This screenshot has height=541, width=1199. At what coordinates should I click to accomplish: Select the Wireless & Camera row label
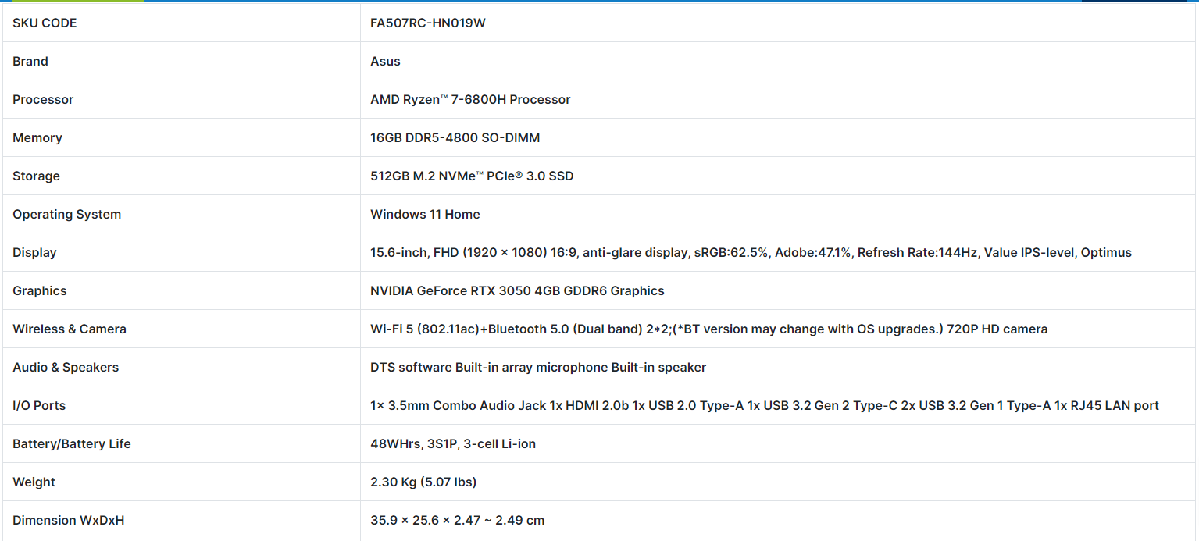(70, 329)
